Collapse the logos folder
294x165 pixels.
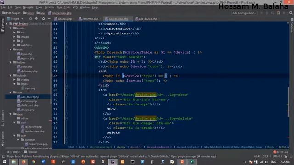14,84
